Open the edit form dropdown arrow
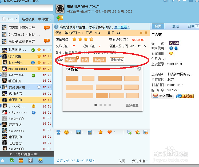 point(94,132)
